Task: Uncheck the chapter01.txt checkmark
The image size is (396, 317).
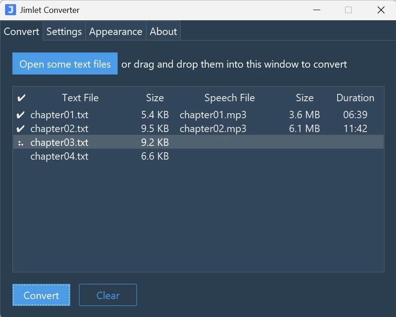Action: [20, 115]
